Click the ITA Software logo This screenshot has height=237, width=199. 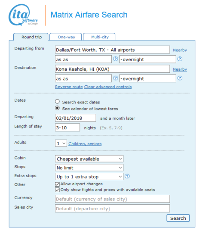coord(23,15)
